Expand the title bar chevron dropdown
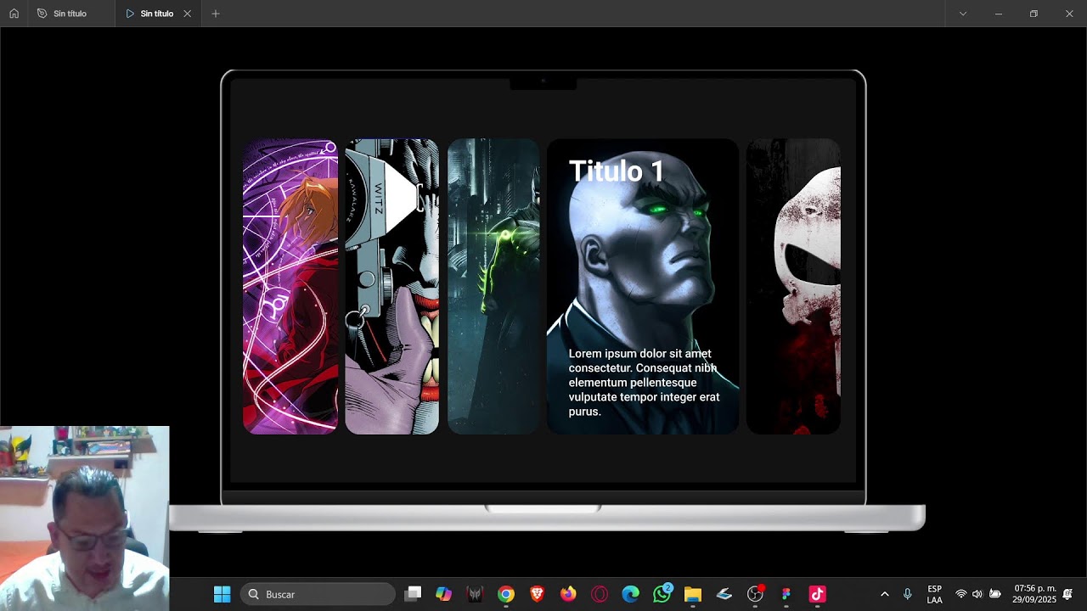 click(962, 14)
